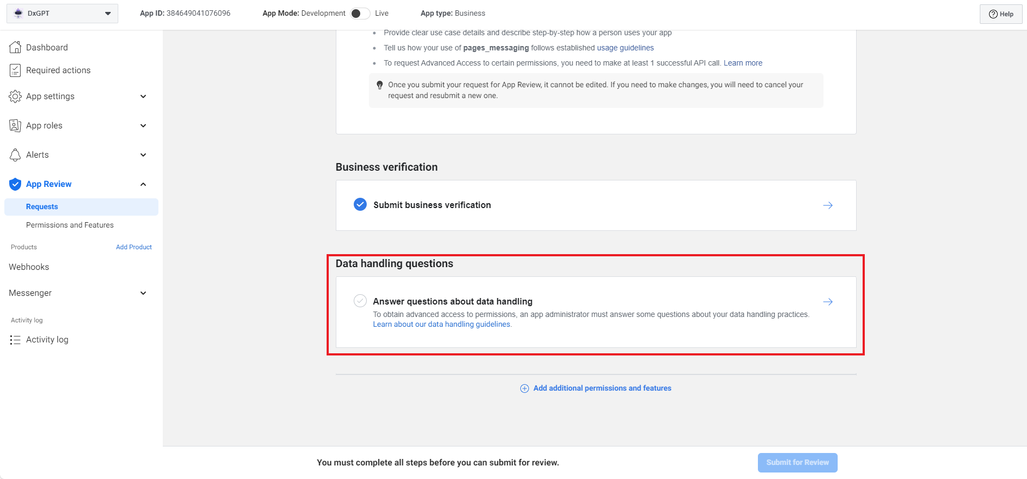Click the Help button
This screenshot has height=479, width=1027.
click(x=1001, y=14)
